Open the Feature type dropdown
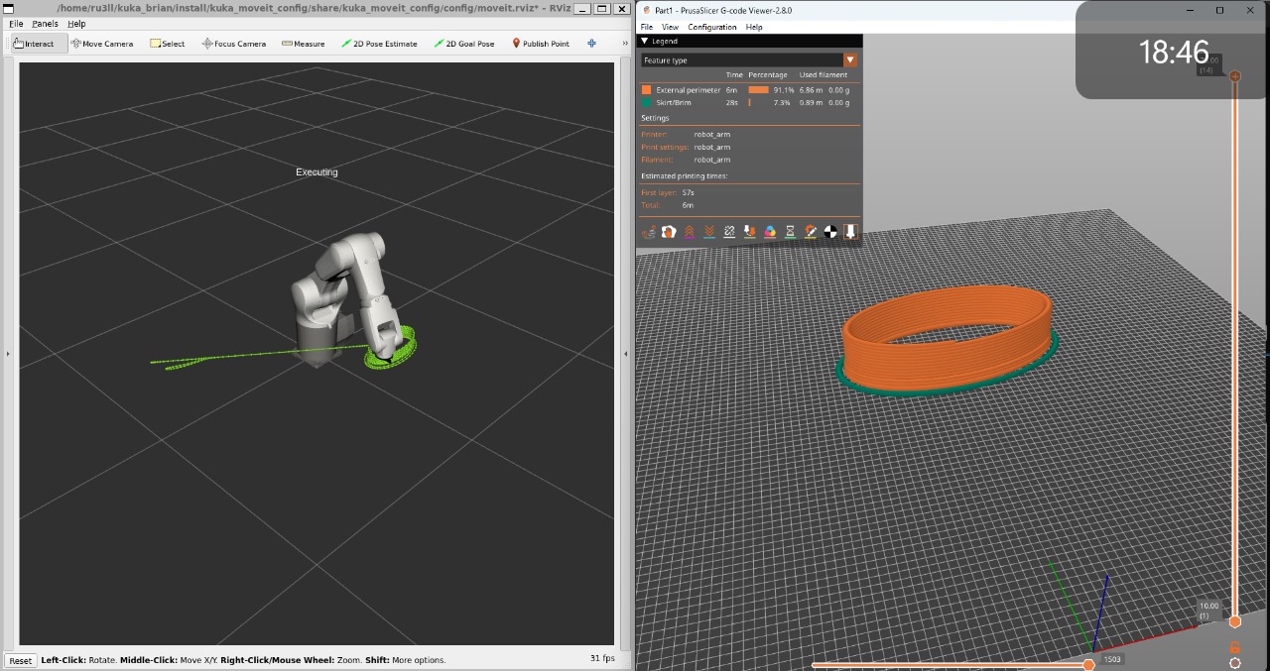Viewport: 1270px width, 671px height. point(749,60)
